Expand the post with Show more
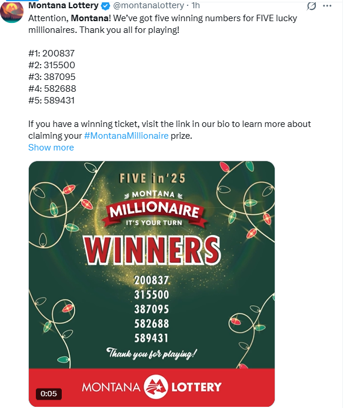The image size is (357, 408). [x=51, y=148]
